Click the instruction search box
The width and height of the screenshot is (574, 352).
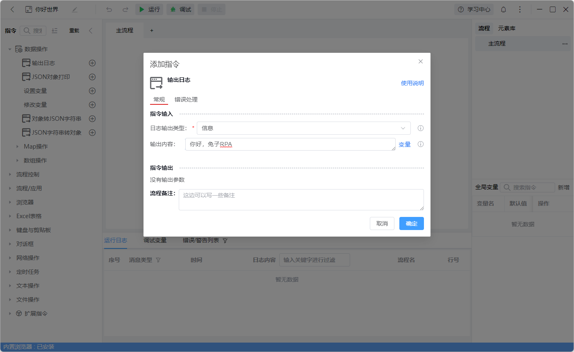pos(33,31)
